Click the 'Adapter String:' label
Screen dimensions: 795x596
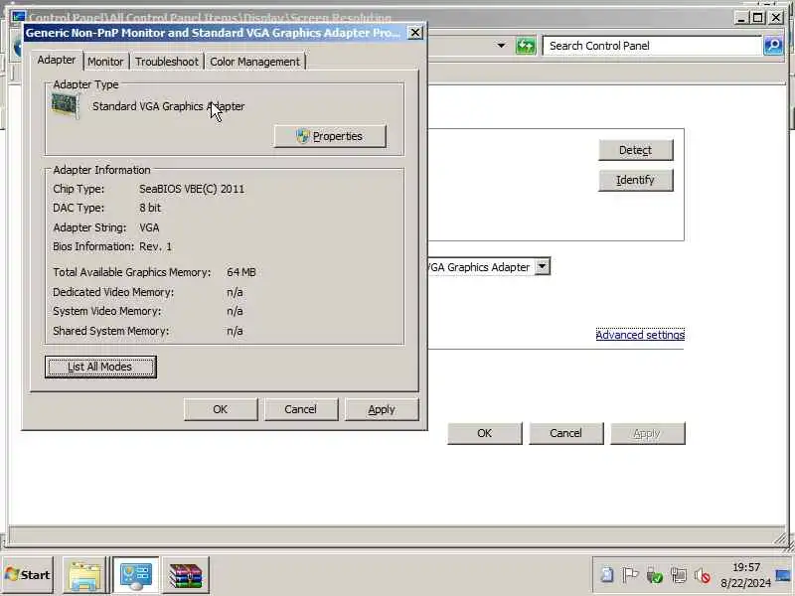click(89, 227)
